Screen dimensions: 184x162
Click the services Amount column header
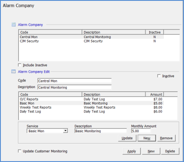[155, 94]
